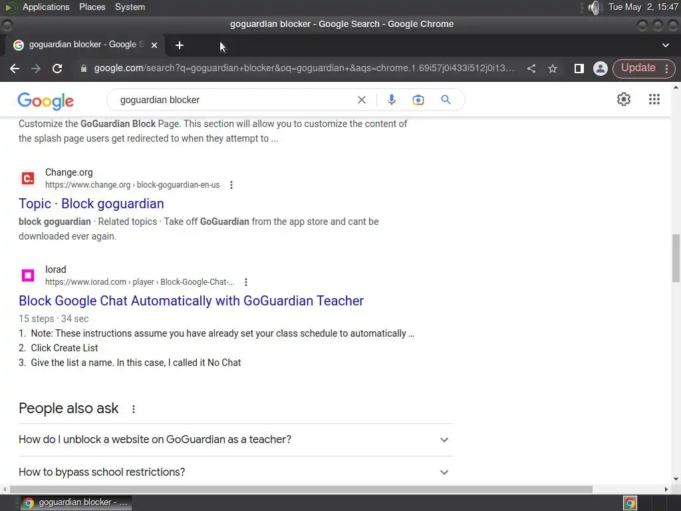
Task: Open Google quick settings gear
Action: [624, 99]
